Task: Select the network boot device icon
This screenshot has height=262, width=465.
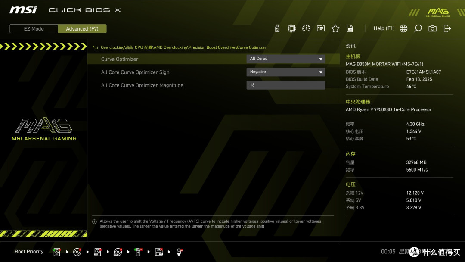Action: point(179,252)
